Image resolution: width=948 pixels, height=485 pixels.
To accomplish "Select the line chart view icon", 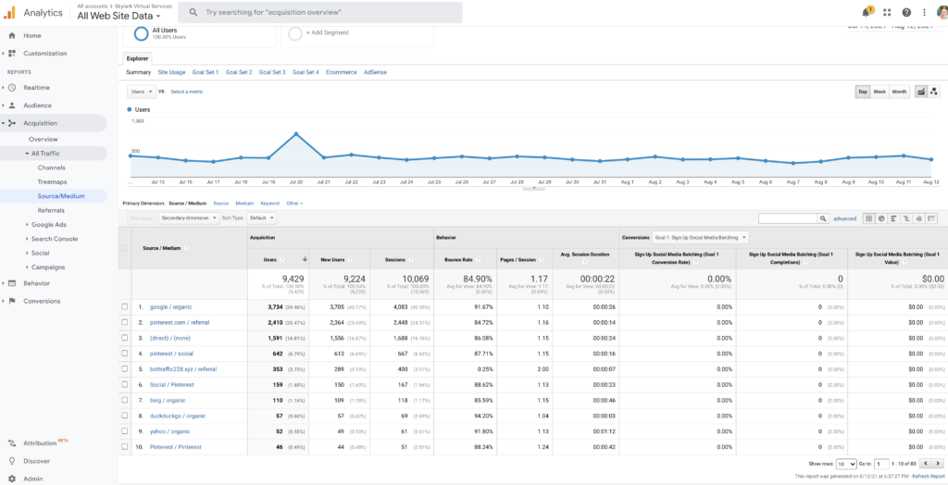I will (921, 92).
